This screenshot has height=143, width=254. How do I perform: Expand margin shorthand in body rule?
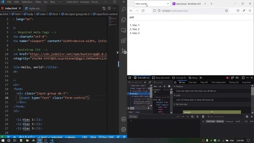click(x=165, y=102)
